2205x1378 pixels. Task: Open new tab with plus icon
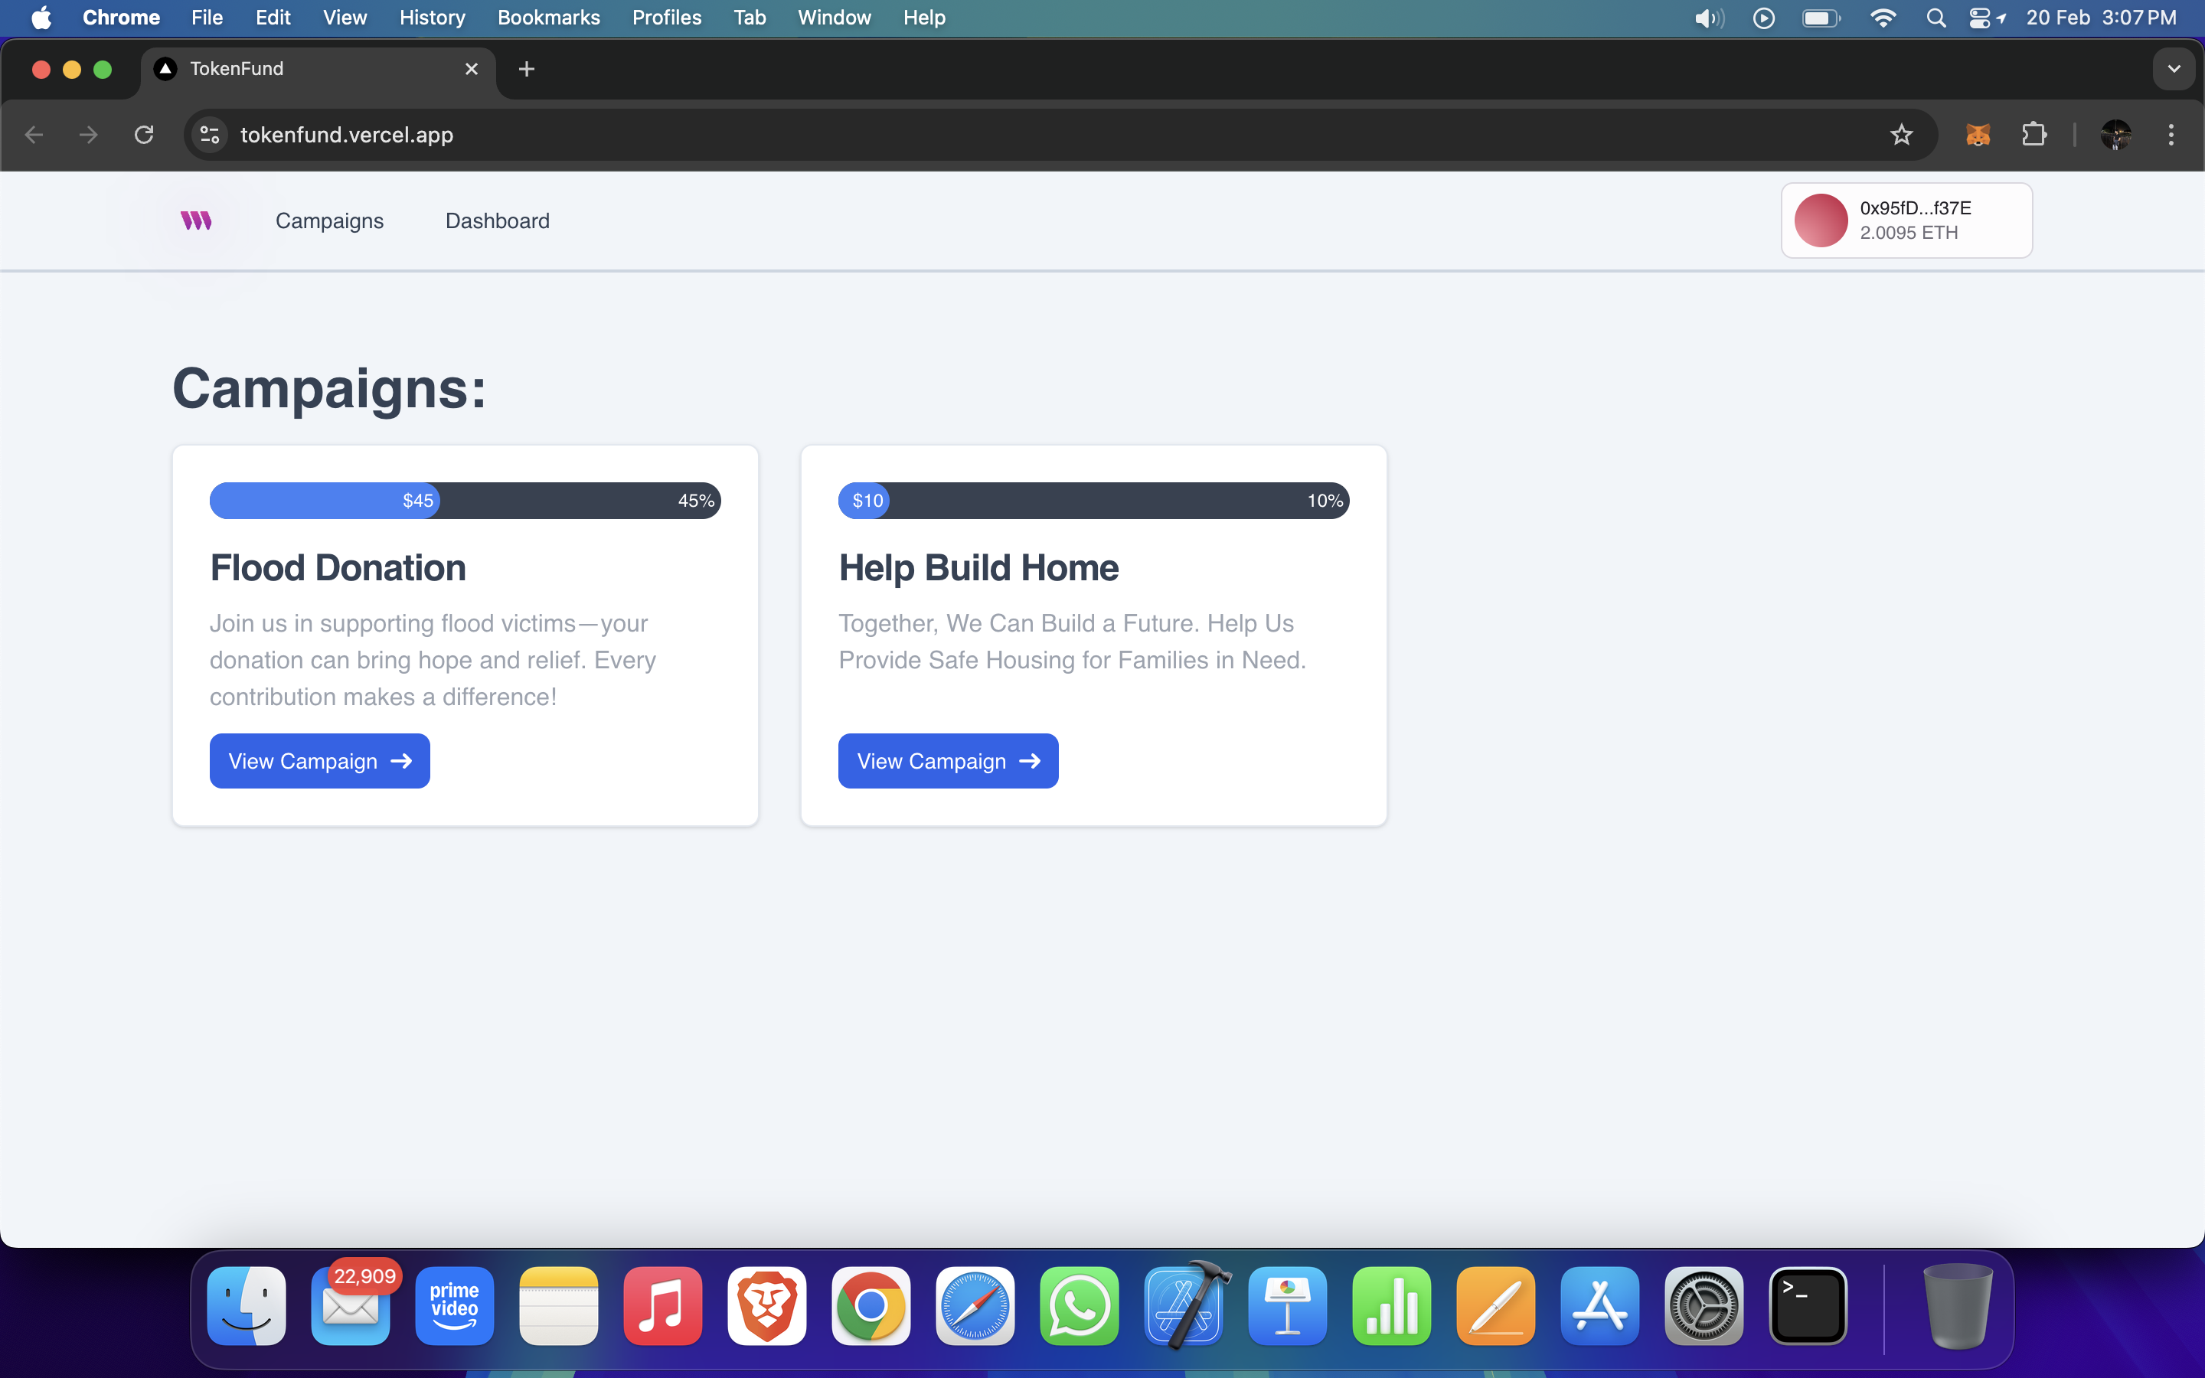tap(526, 69)
